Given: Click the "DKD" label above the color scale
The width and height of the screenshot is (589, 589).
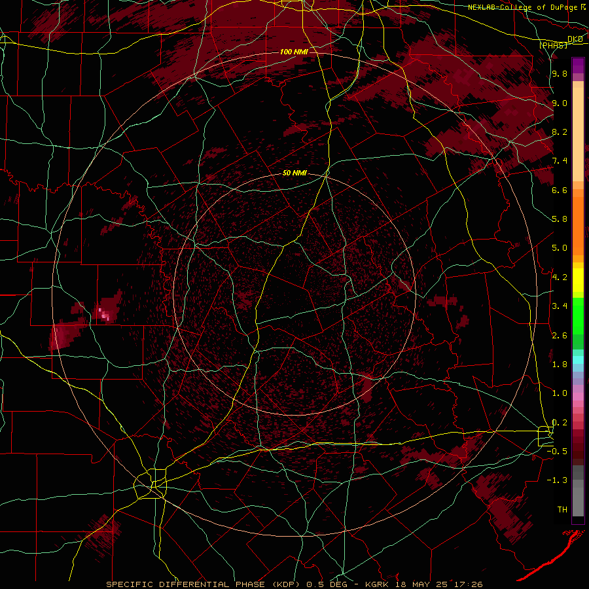Looking at the screenshot, I should pos(575,39).
